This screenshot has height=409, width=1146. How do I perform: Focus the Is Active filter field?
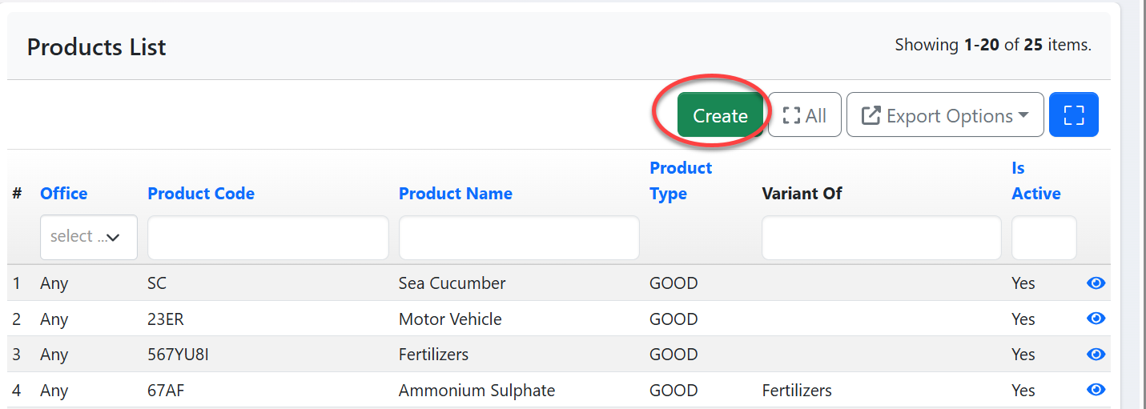1043,238
